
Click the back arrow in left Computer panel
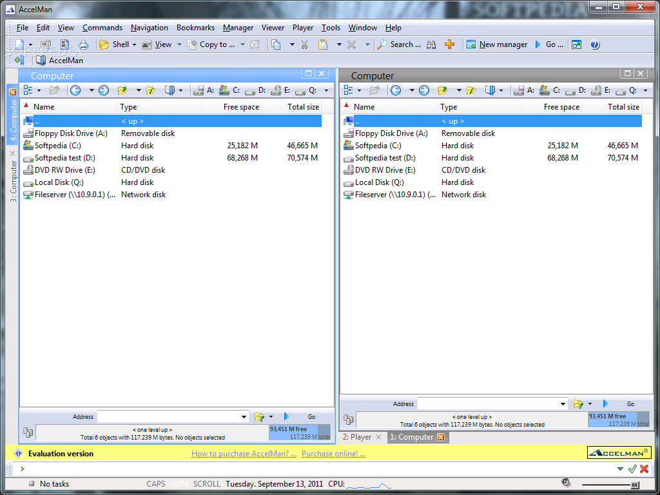click(75, 90)
